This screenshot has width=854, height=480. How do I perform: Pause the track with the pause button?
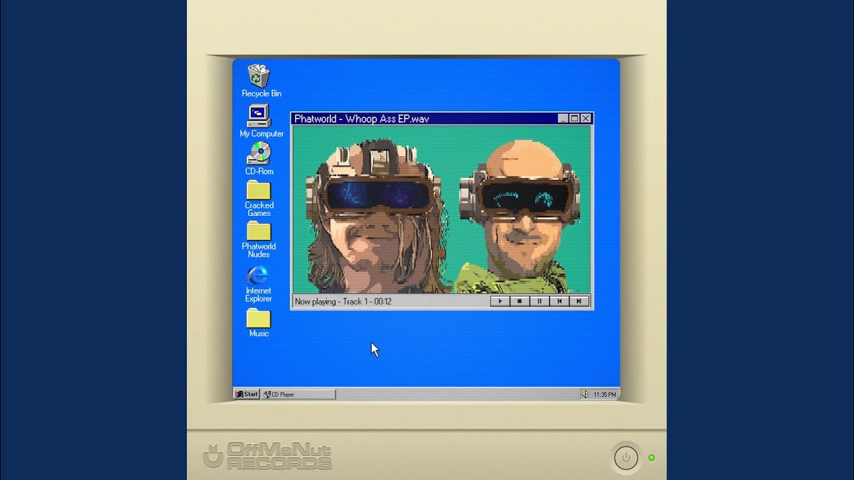click(x=540, y=301)
